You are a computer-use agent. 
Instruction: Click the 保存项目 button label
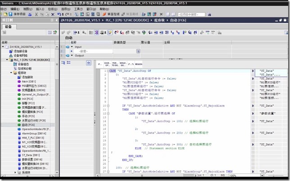(x=19, y=14)
